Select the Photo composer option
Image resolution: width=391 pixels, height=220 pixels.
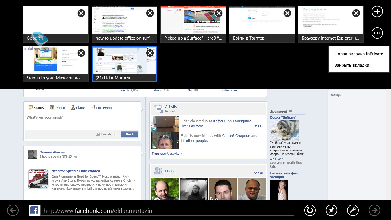click(57, 108)
